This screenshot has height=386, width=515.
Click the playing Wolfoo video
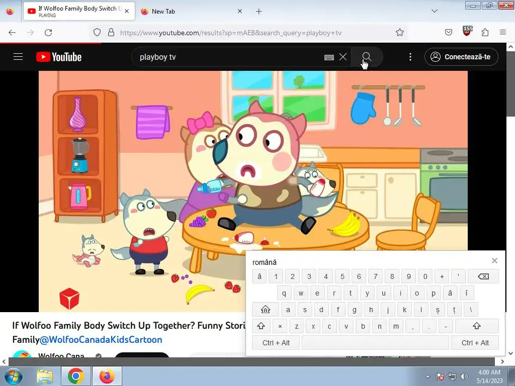[x=253, y=191]
